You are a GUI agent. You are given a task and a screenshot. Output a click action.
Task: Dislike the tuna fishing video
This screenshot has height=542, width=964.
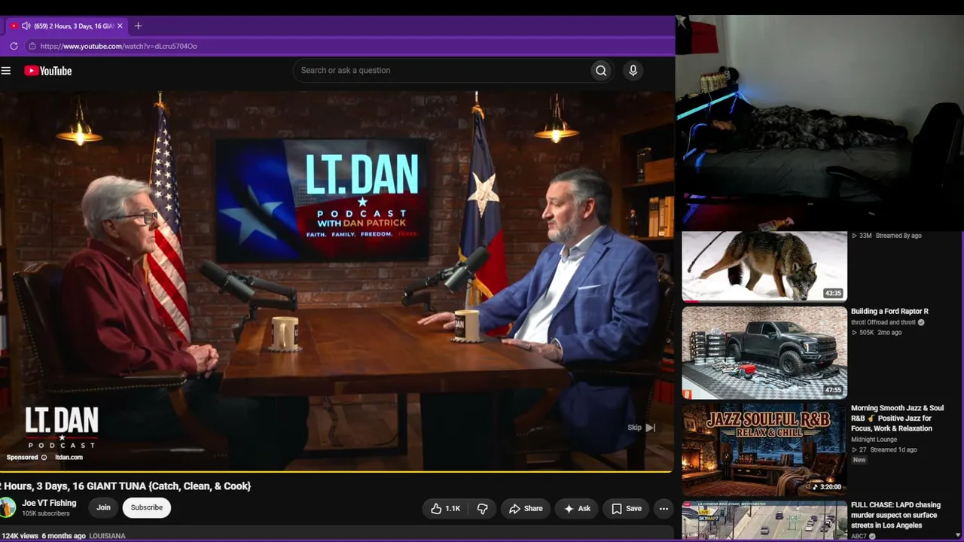(482, 509)
